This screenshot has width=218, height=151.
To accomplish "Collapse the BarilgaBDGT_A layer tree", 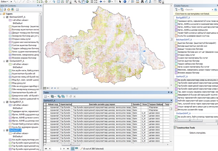I will [4, 102].
